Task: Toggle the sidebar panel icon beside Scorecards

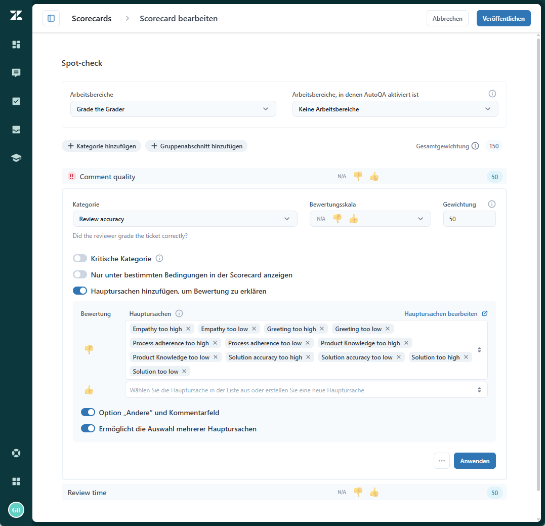Action: pyautogui.click(x=51, y=18)
